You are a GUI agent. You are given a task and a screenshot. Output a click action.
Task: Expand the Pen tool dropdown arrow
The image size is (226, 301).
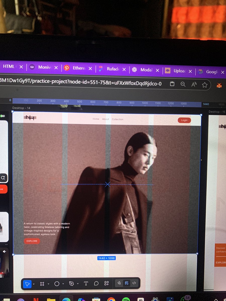(x=78, y=284)
